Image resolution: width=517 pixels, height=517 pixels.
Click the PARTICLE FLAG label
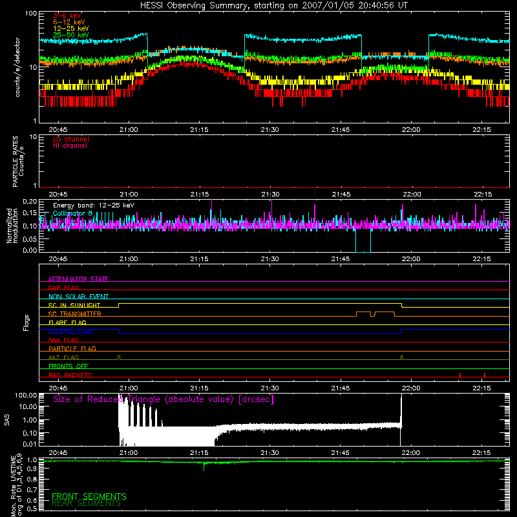pos(72,348)
